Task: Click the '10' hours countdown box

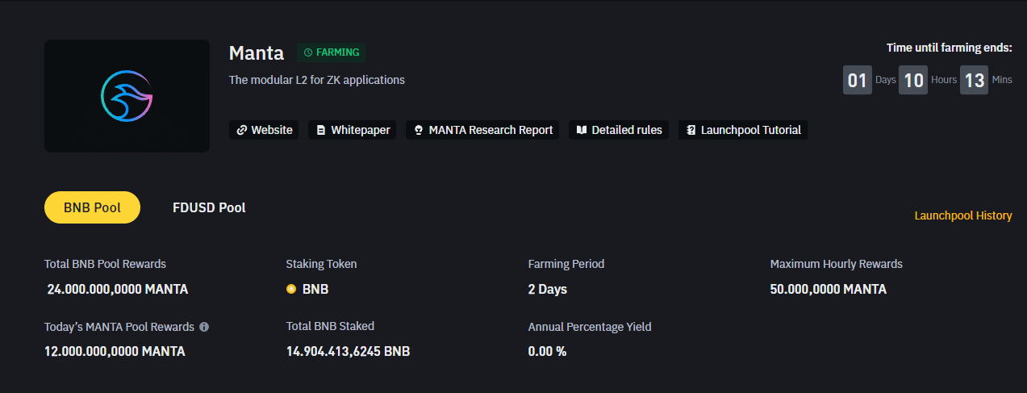Action: [913, 80]
